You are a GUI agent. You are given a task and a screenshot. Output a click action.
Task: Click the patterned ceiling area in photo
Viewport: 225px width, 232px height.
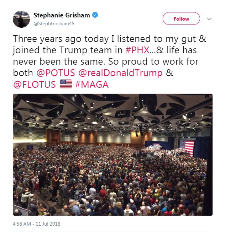[112, 113]
